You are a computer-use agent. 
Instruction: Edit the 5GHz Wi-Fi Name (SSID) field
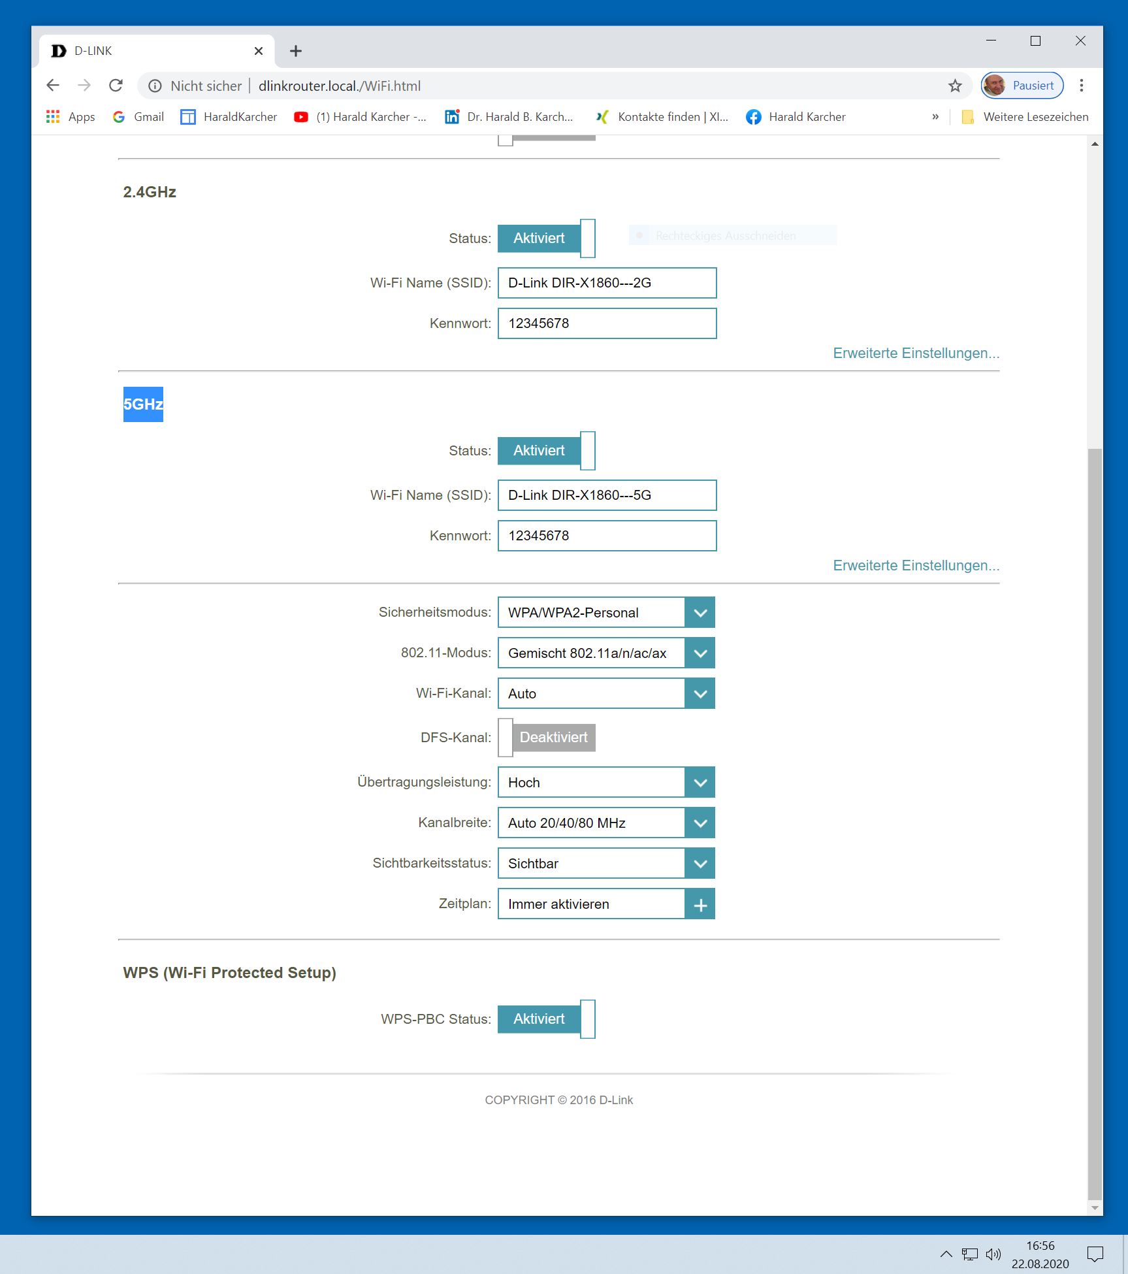[x=607, y=495]
